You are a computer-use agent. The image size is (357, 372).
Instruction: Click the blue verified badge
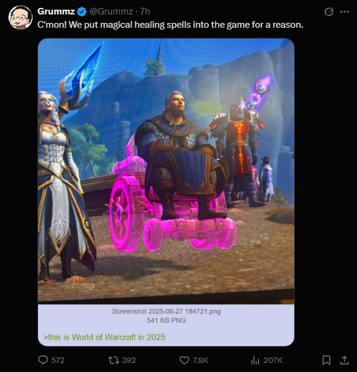pyautogui.click(x=82, y=11)
